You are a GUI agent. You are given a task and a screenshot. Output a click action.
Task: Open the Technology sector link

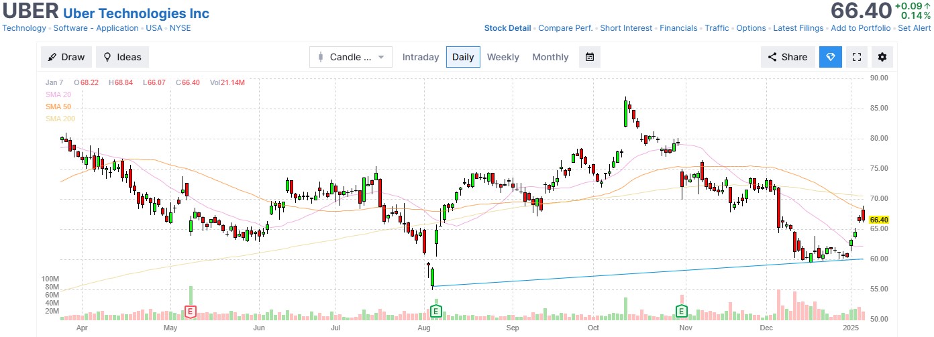24,28
